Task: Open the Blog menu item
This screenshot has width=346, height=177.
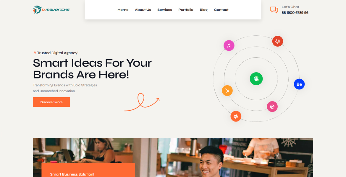Action: click(x=204, y=10)
